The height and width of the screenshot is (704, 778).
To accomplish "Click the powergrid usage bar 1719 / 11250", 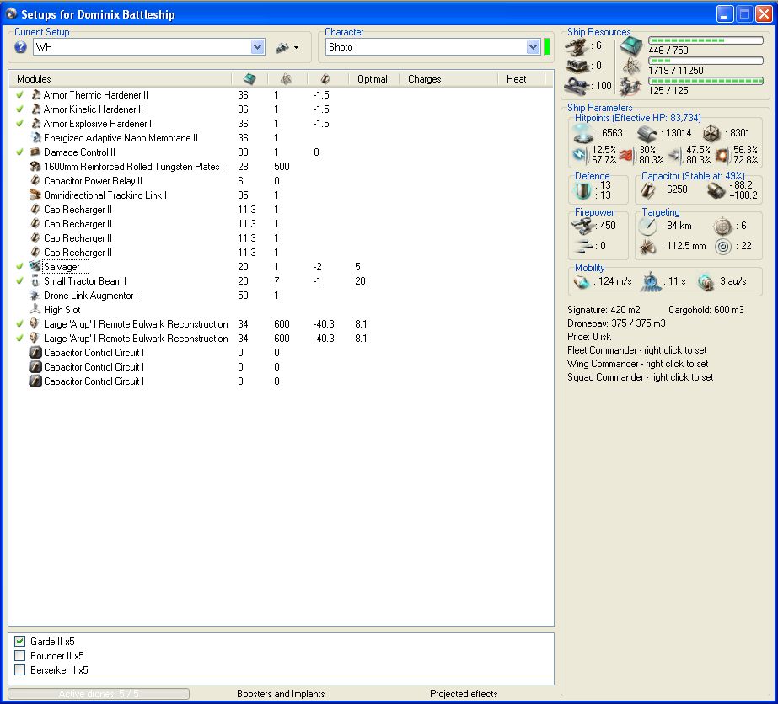I will point(706,61).
